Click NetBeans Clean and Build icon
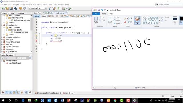Screen dimensions: 183x103 (54, 8)
